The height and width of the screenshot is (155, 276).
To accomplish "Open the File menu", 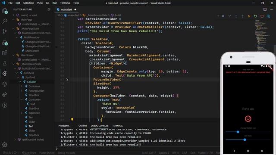I will point(10,3).
